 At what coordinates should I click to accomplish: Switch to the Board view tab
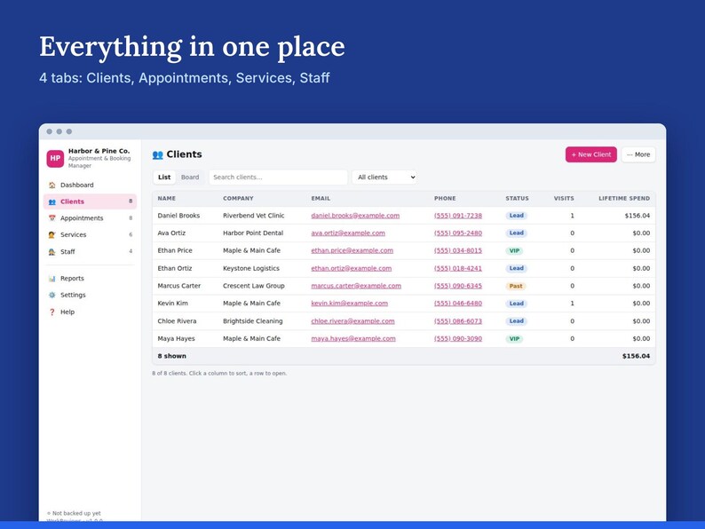click(x=190, y=178)
